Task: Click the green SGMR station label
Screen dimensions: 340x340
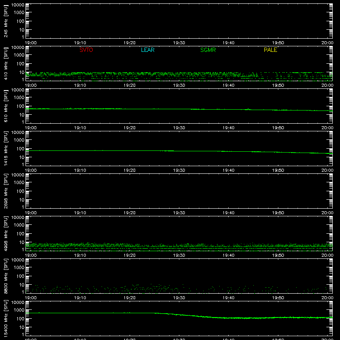Action: [x=208, y=50]
